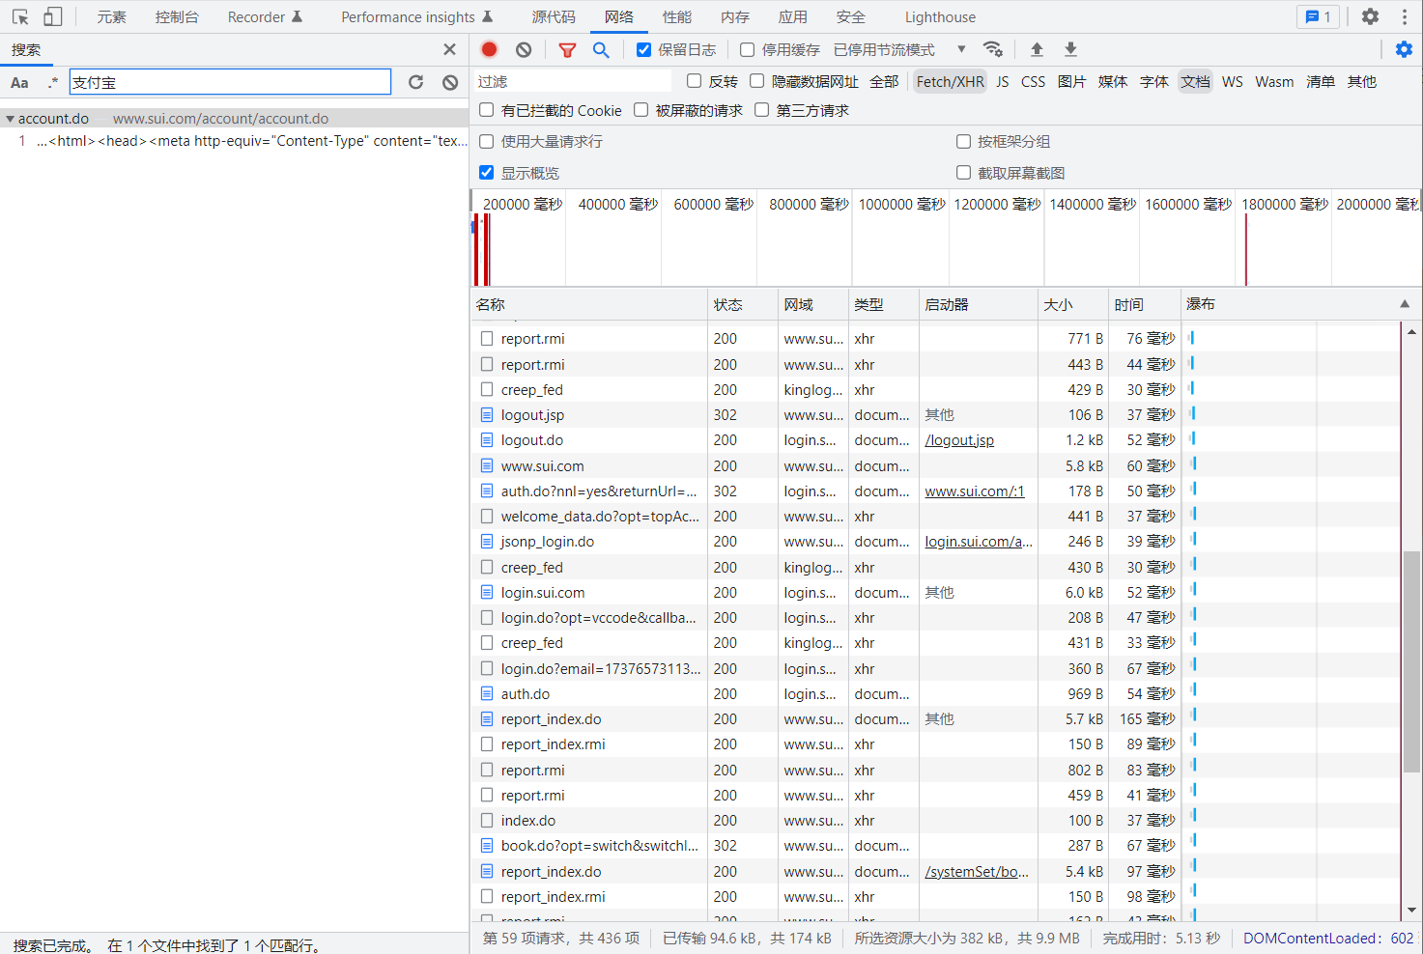Open the /logout.jsp initiator link
This screenshot has width=1423, height=954.
click(958, 440)
